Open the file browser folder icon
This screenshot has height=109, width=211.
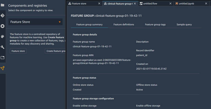(2, 5)
